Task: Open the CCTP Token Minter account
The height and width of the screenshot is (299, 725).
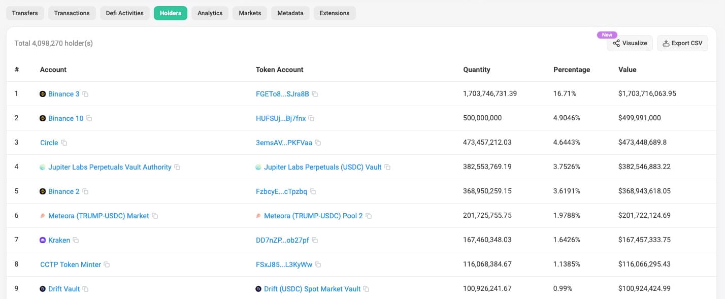Action: click(x=71, y=264)
